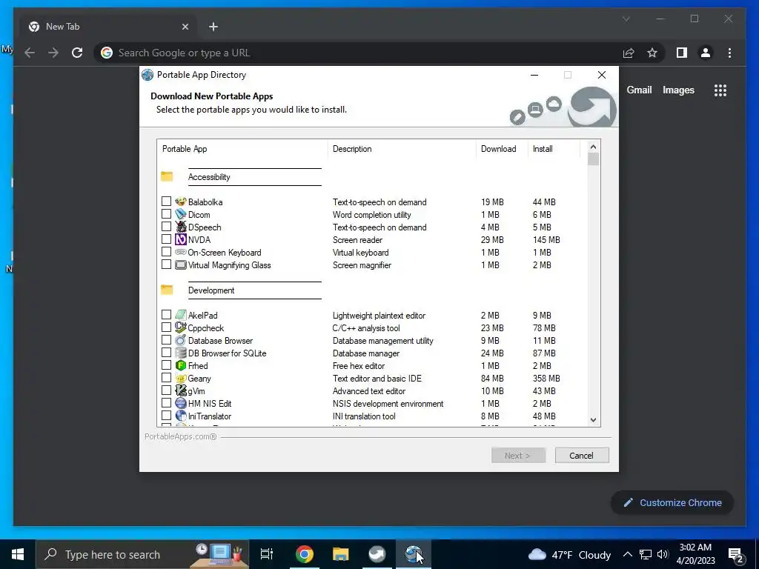Click the AkelPad app icon
Viewport: 759px width, 569px height.
[x=181, y=315]
